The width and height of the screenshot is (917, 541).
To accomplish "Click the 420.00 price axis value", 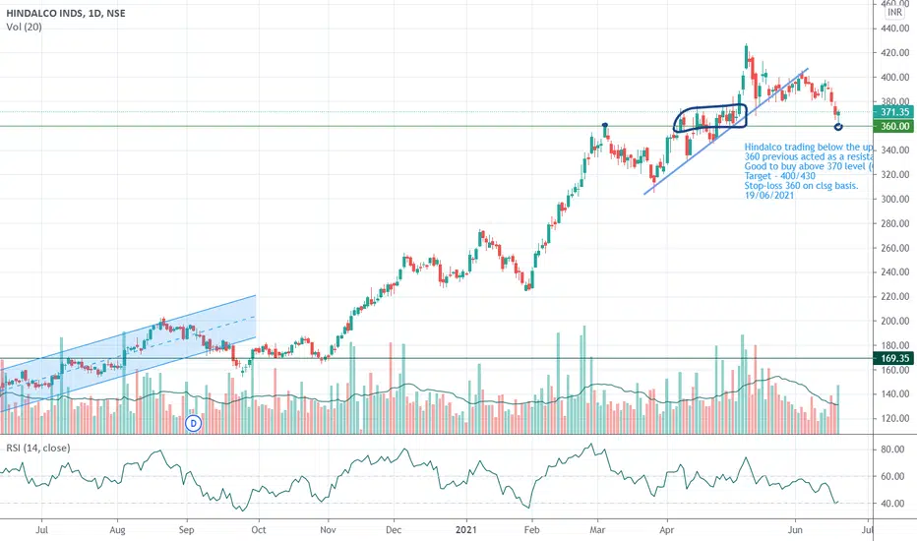I will point(894,53).
